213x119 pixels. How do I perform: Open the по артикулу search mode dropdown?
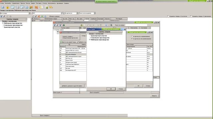pyautogui.click(x=77, y=13)
